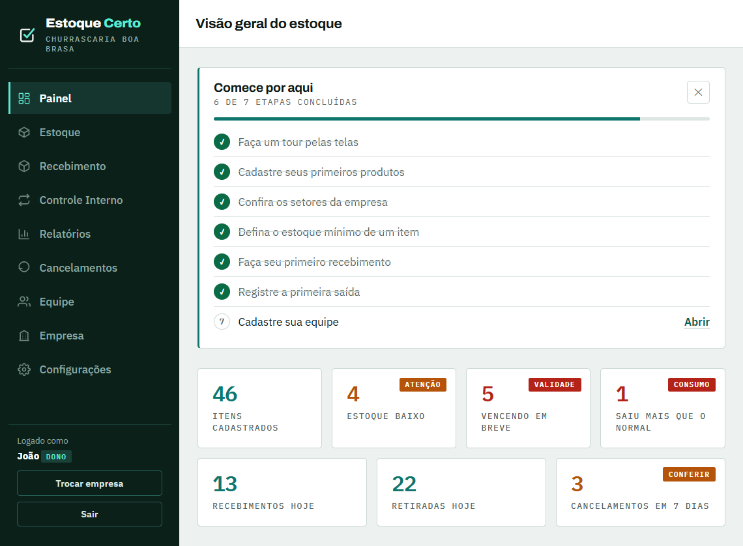Viewport: 743px width, 546px height.
Task: Click the 'Faça um tour pelas telas' step text
Action: point(298,142)
